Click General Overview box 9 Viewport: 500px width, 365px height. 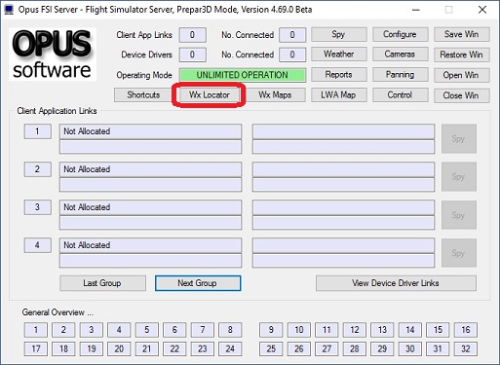(x=271, y=330)
